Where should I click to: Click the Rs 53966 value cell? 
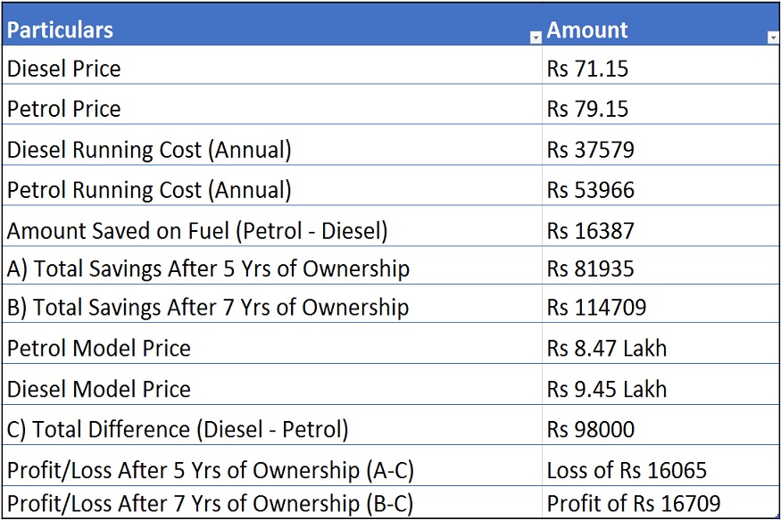tap(590, 190)
